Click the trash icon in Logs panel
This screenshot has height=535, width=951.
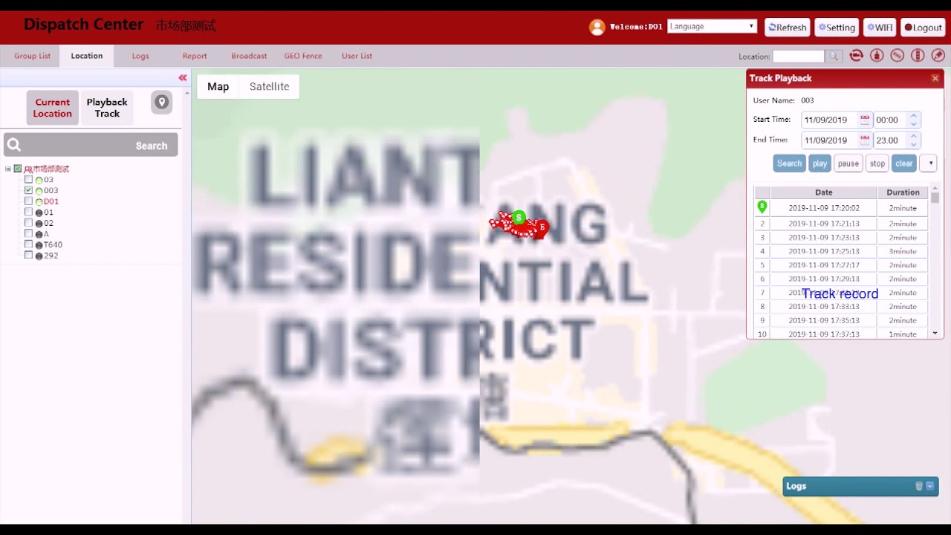[918, 486]
